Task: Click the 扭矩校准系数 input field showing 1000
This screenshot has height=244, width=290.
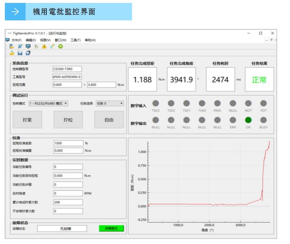Action: click(x=68, y=143)
